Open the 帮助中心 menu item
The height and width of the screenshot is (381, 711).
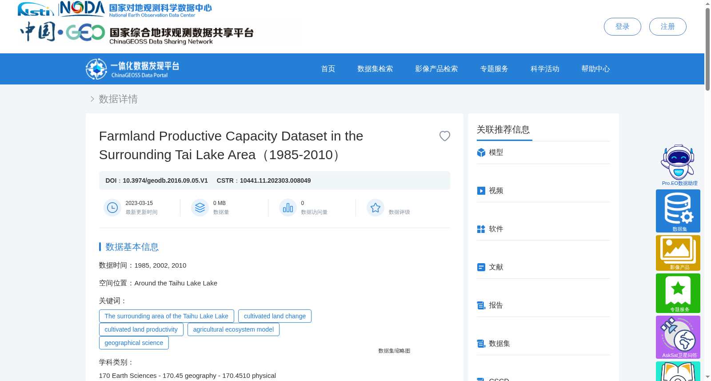pyautogui.click(x=595, y=69)
